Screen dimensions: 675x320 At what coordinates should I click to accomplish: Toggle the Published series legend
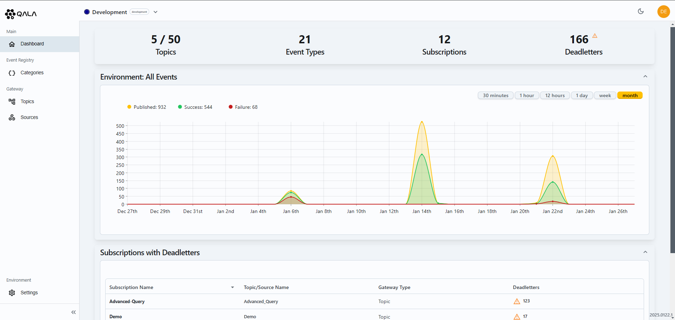pos(147,107)
